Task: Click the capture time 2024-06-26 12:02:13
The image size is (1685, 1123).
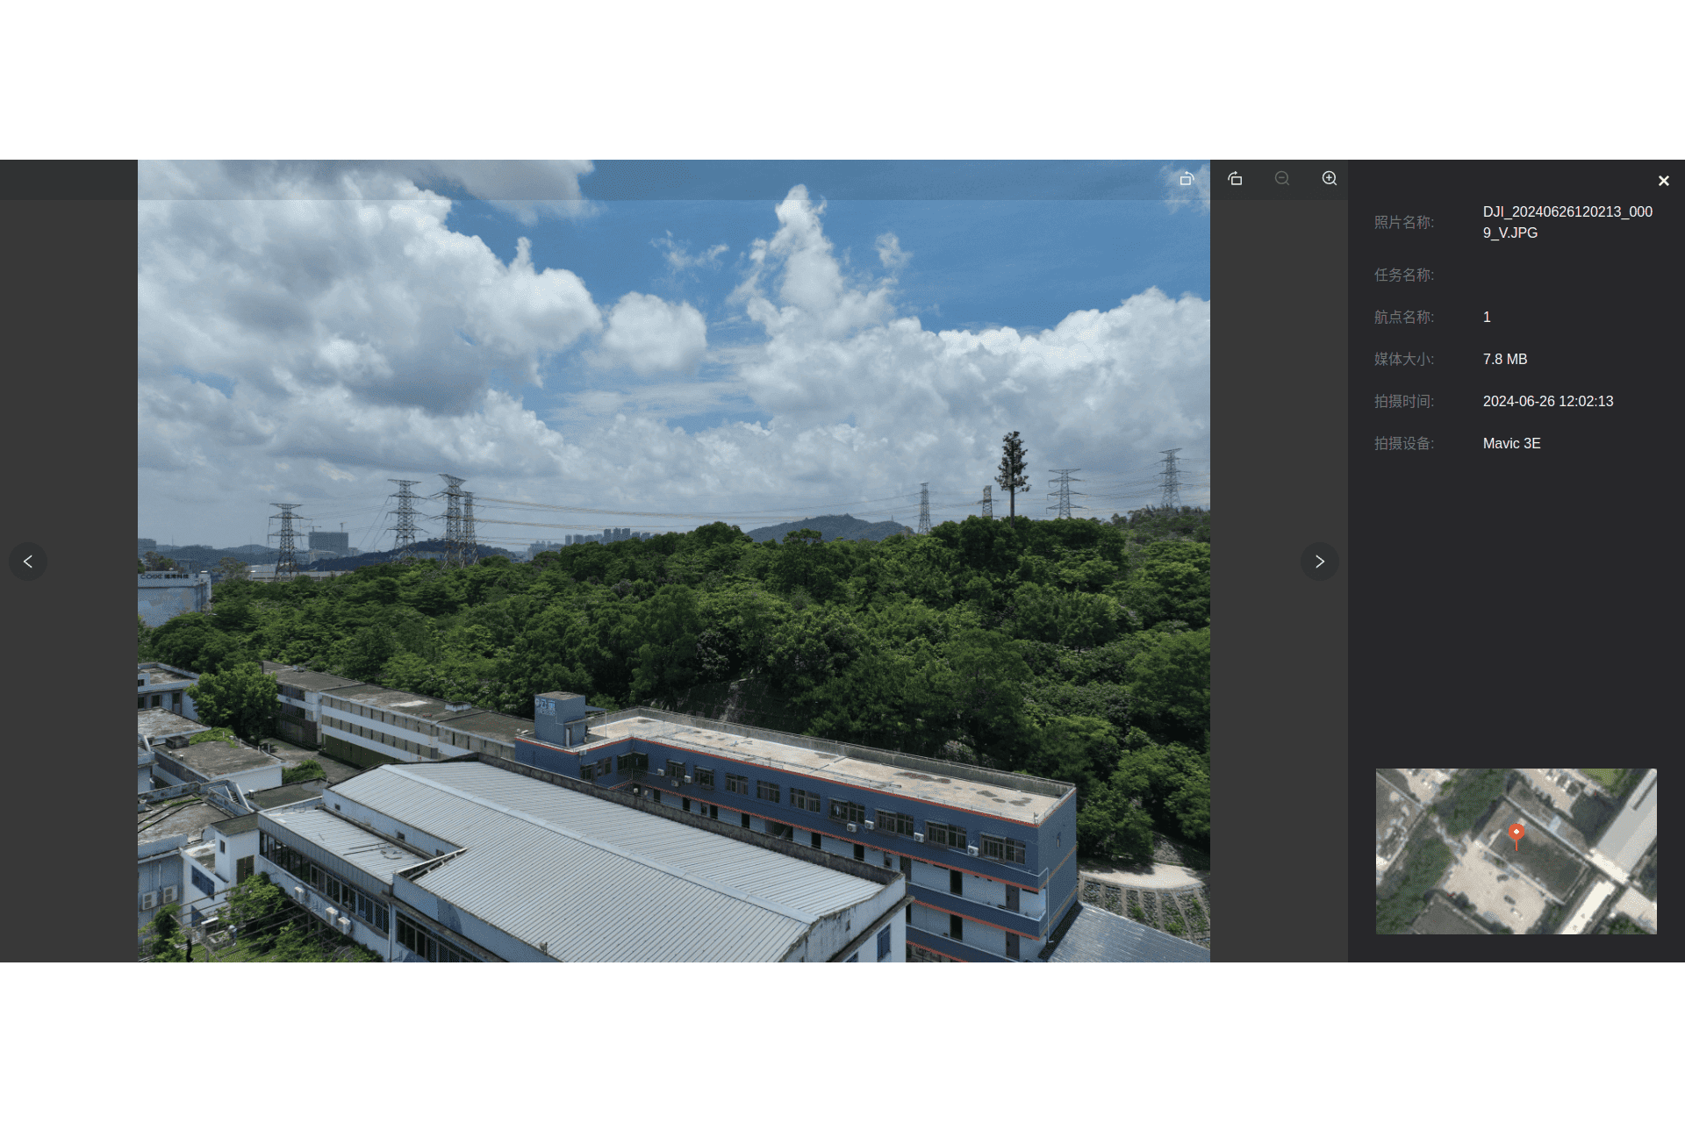Action: pos(1548,401)
